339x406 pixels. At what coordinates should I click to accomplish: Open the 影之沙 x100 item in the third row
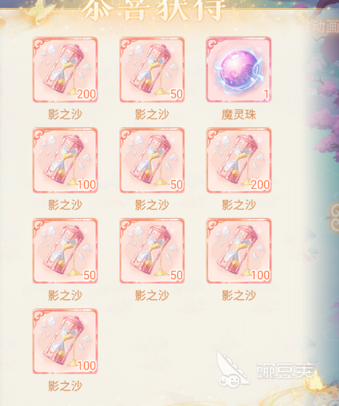[238, 251]
